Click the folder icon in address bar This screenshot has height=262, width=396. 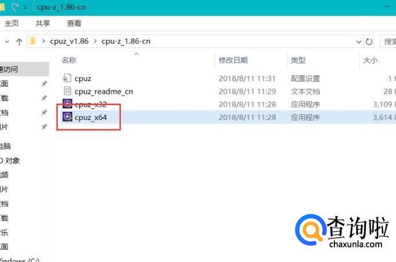33,41
